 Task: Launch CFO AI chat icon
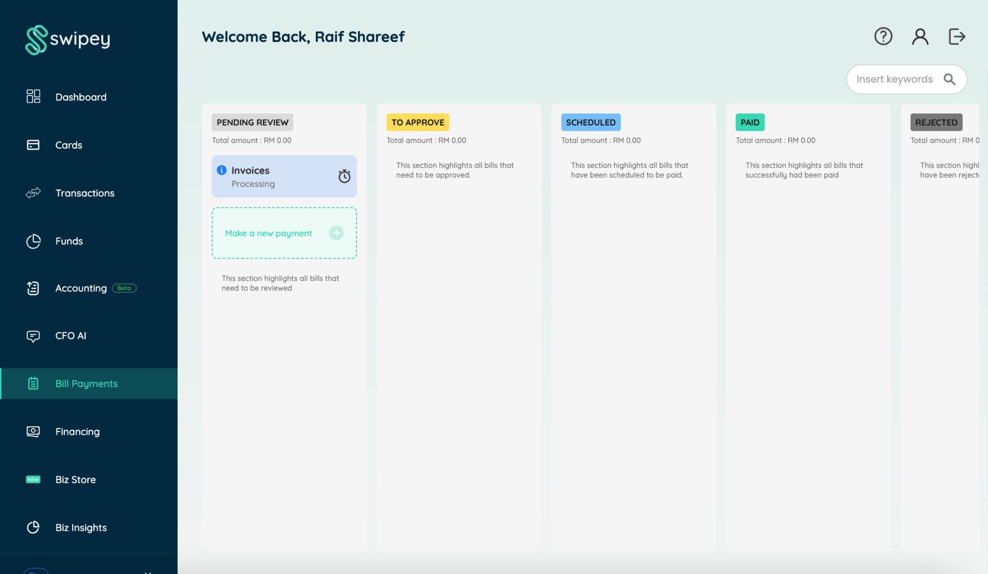coord(33,336)
